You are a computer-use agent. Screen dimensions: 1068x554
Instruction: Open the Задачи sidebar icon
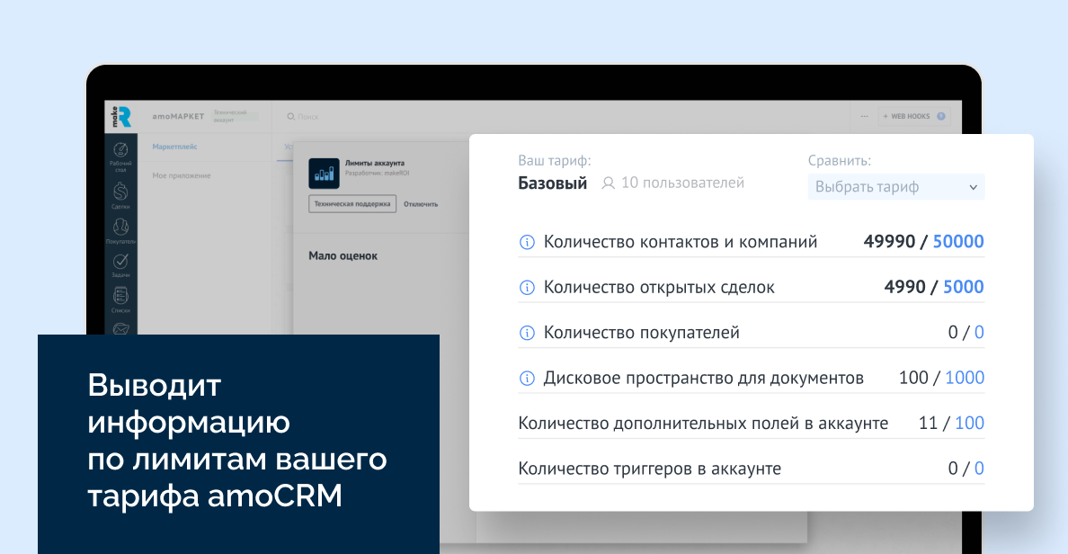(x=120, y=261)
